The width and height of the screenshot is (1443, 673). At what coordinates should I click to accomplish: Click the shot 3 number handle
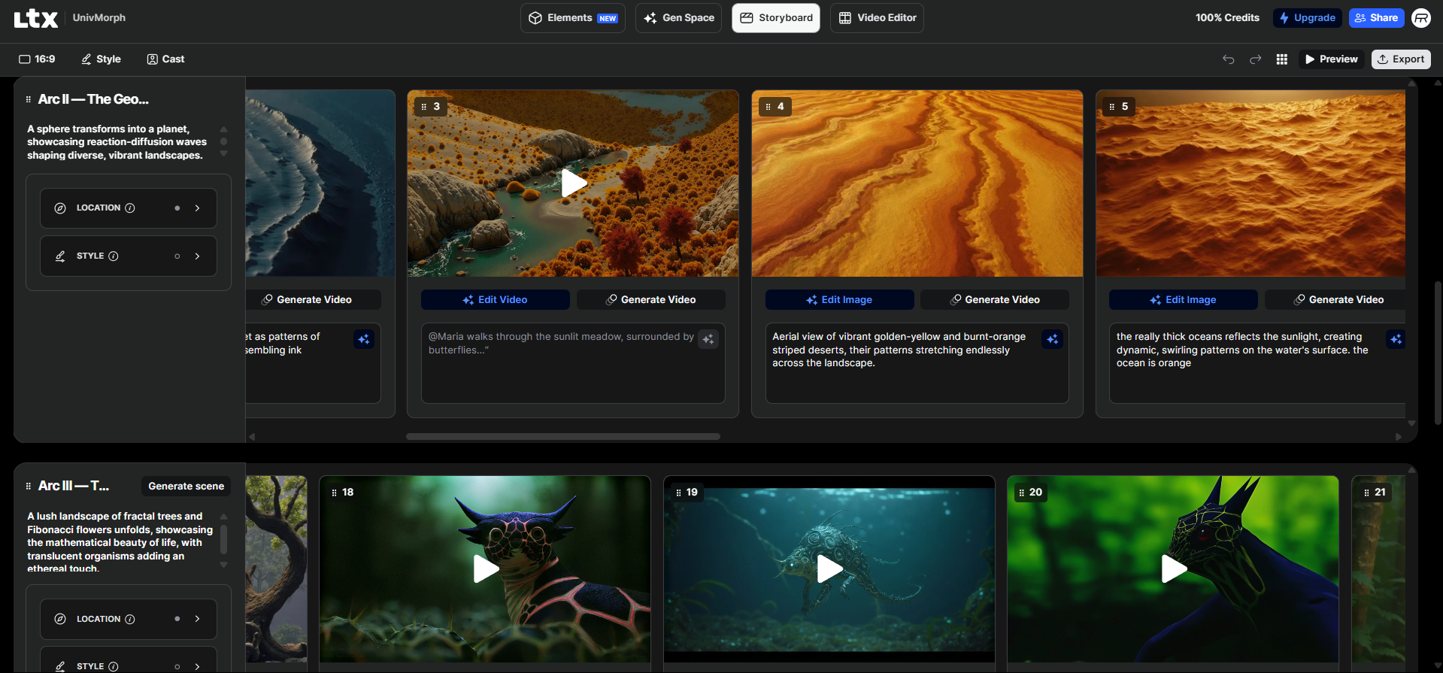431,107
